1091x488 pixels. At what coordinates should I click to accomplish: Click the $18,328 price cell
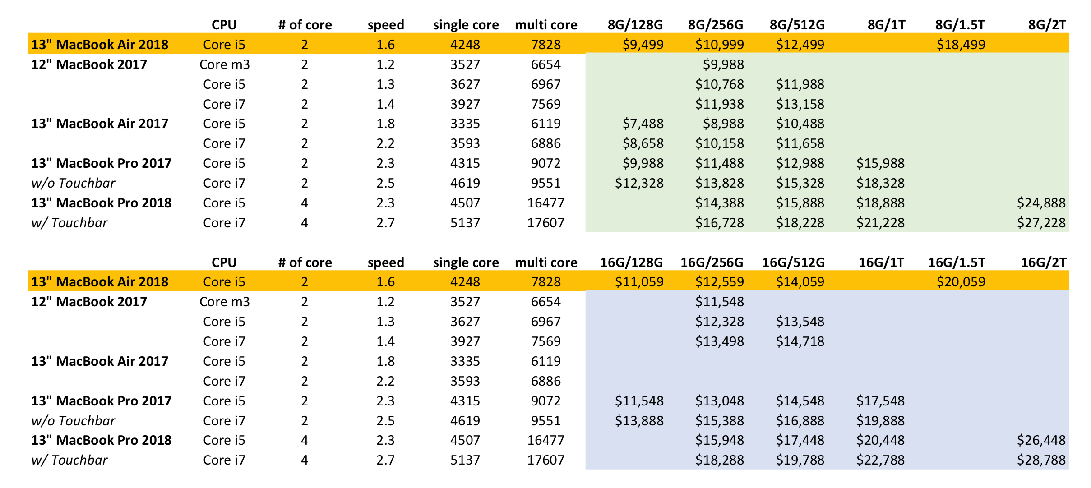[x=881, y=183]
